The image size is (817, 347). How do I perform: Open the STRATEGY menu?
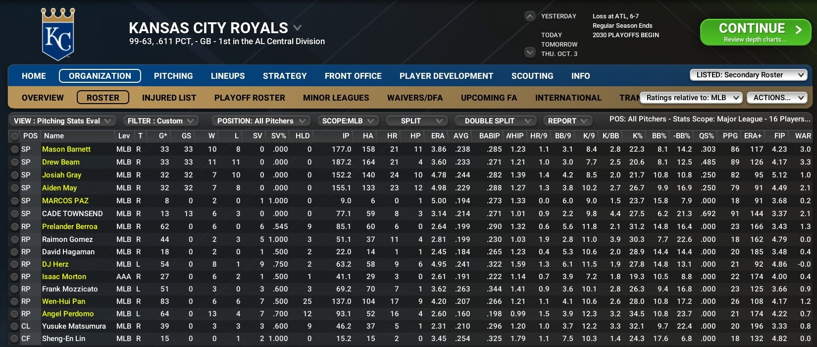pyautogui.click(x=285, y=76)
